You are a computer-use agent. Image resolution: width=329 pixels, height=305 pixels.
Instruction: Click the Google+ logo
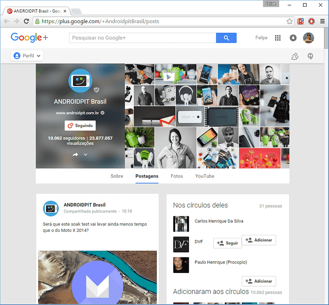29,38
